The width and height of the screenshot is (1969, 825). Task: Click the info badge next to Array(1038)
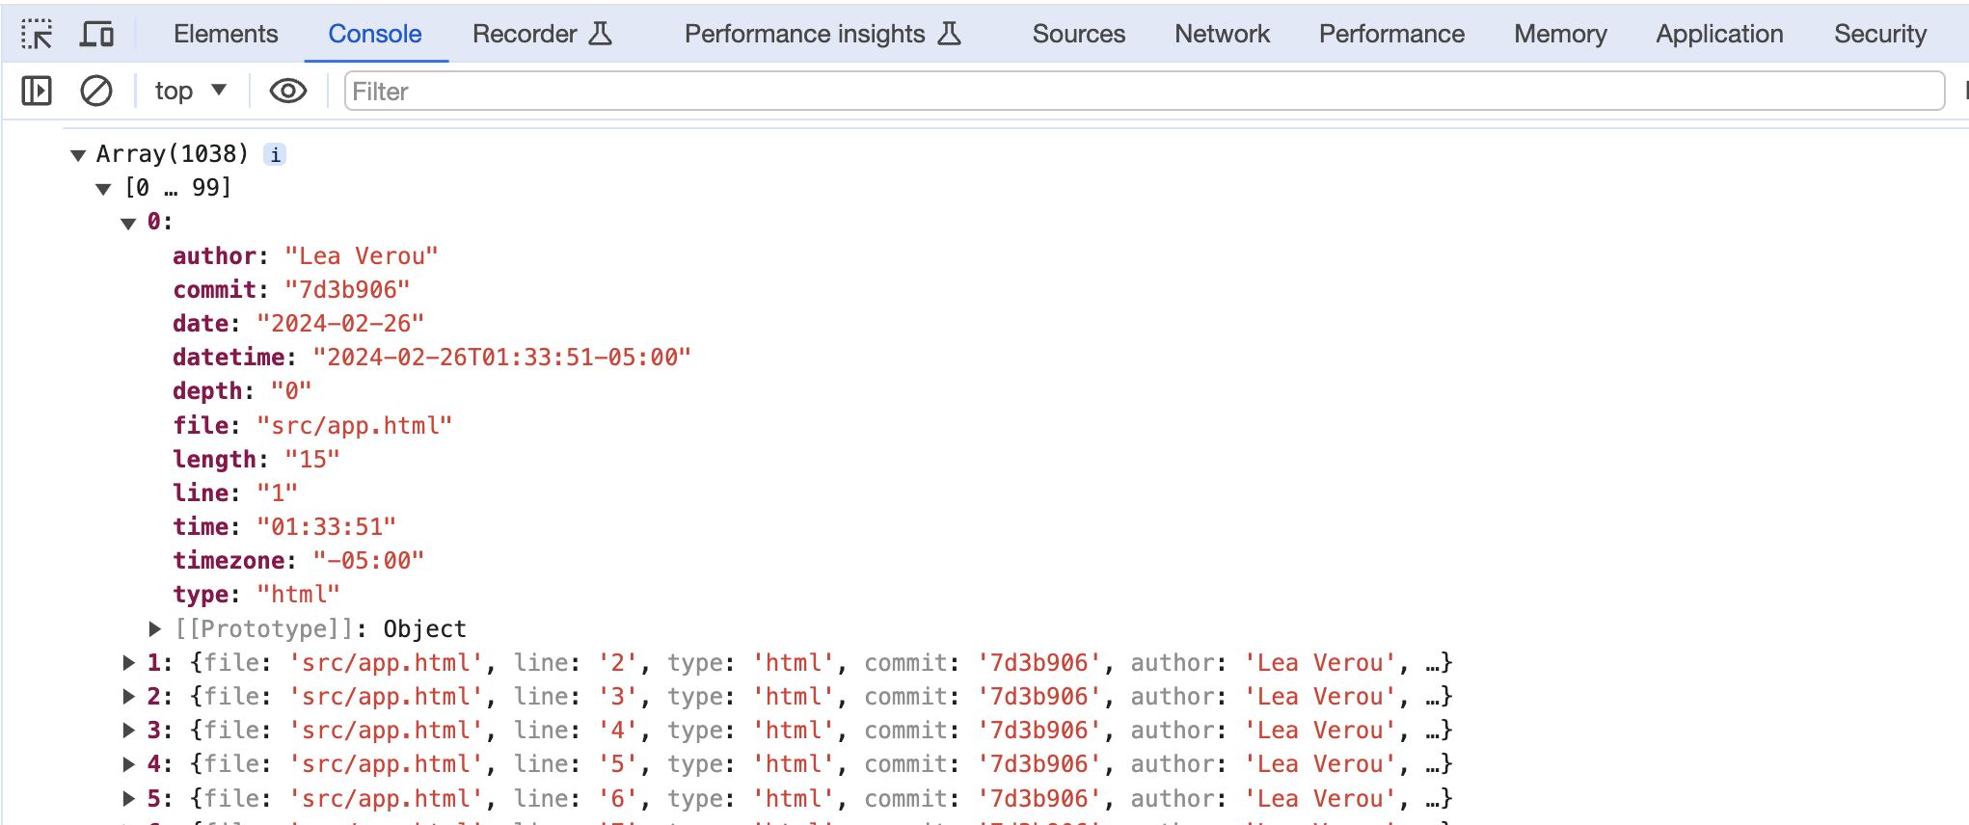tap(276, 154)
